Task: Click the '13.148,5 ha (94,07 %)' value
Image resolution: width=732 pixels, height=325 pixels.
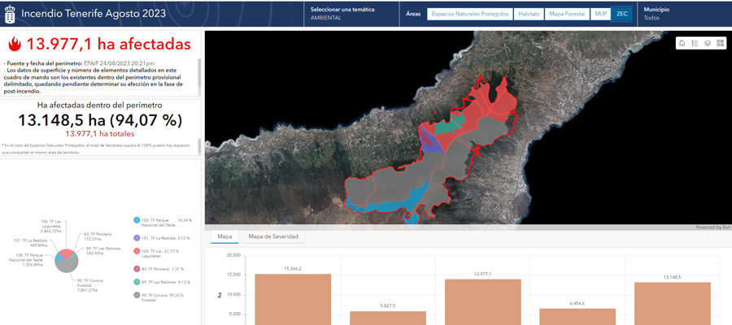Action: pos(99,120)
